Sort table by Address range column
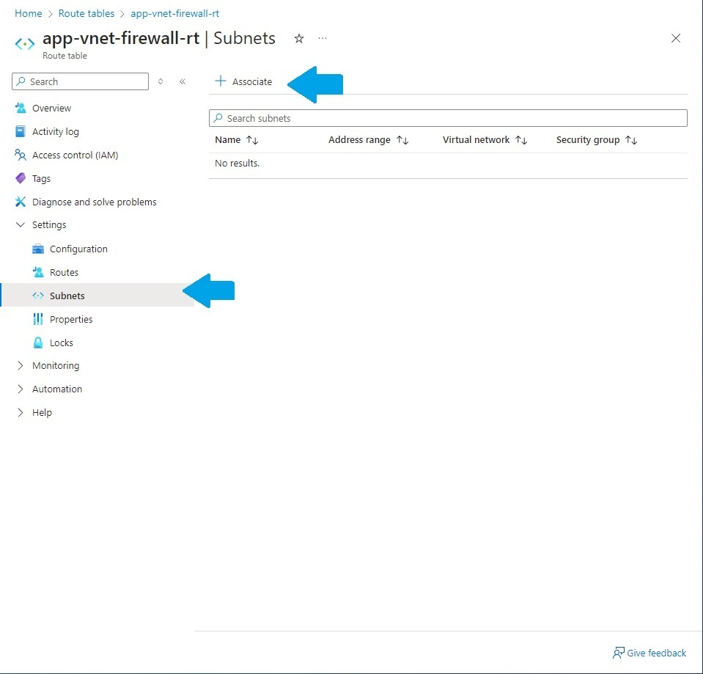This screenshot has width=703, height=674. click(x=369, y=140)
